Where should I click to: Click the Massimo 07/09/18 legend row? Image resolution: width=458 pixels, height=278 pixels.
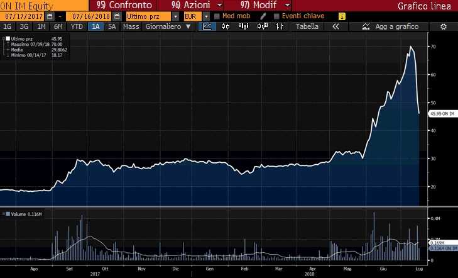(36, 44)
